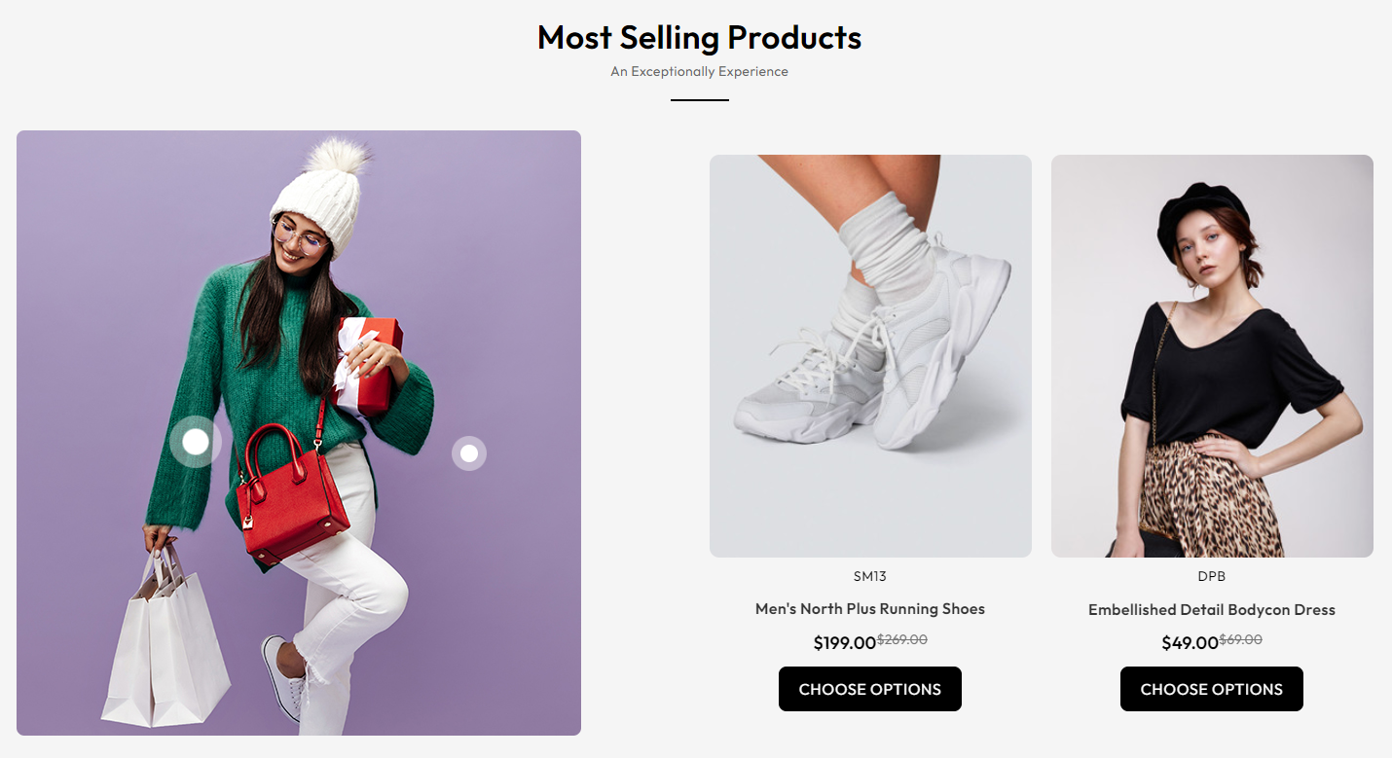Open the white sneakers product image

coord(870,356)
